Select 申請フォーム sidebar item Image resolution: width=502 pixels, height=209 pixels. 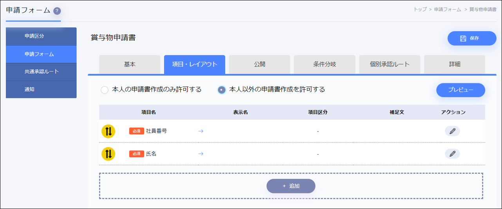pyautogui.click(x=41, y=54)
